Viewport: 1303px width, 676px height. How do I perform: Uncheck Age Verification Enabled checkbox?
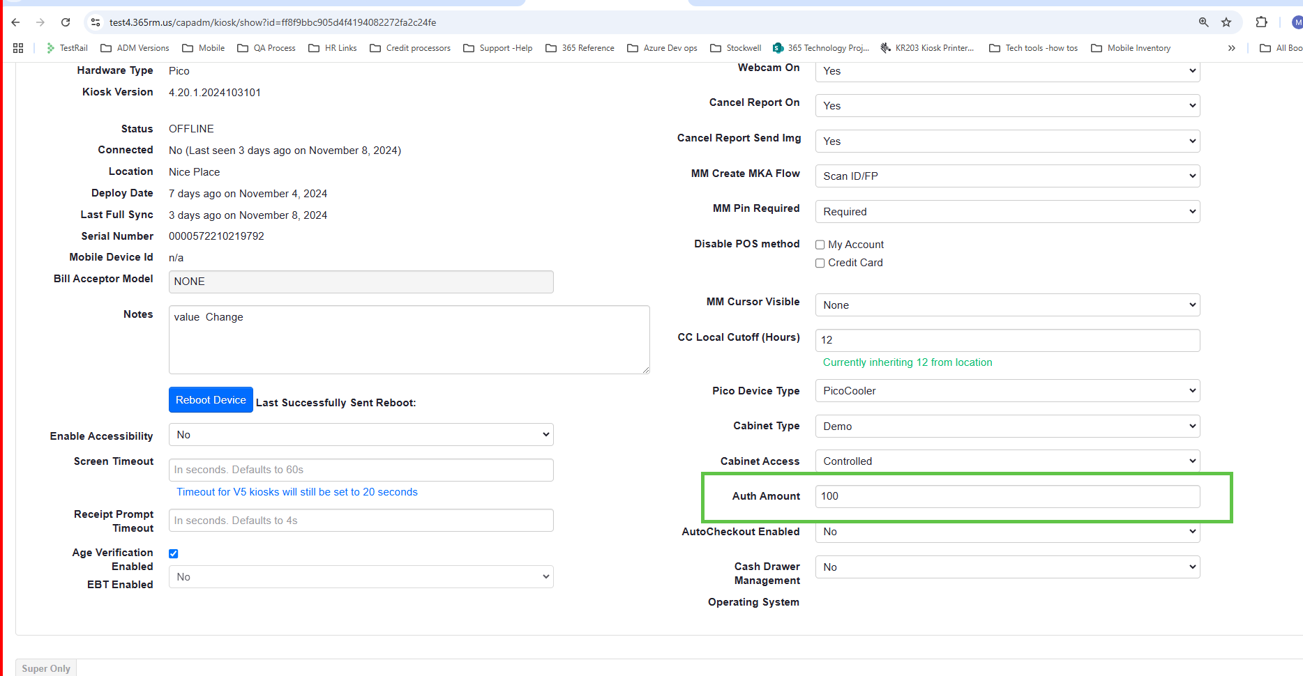pos(174,553)
